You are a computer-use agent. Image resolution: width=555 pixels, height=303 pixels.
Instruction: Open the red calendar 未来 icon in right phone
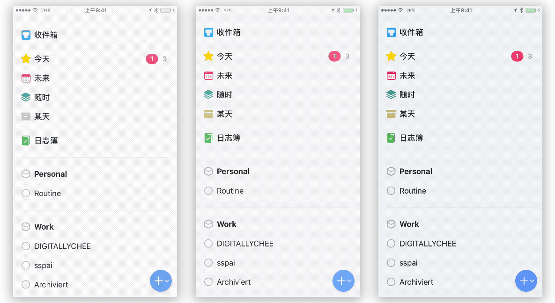coord(391,76)
